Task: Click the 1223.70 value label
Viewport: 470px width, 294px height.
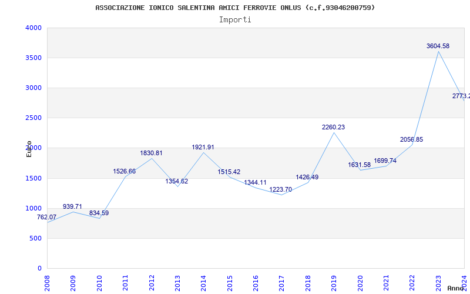Action: click(x=281, y=190)
